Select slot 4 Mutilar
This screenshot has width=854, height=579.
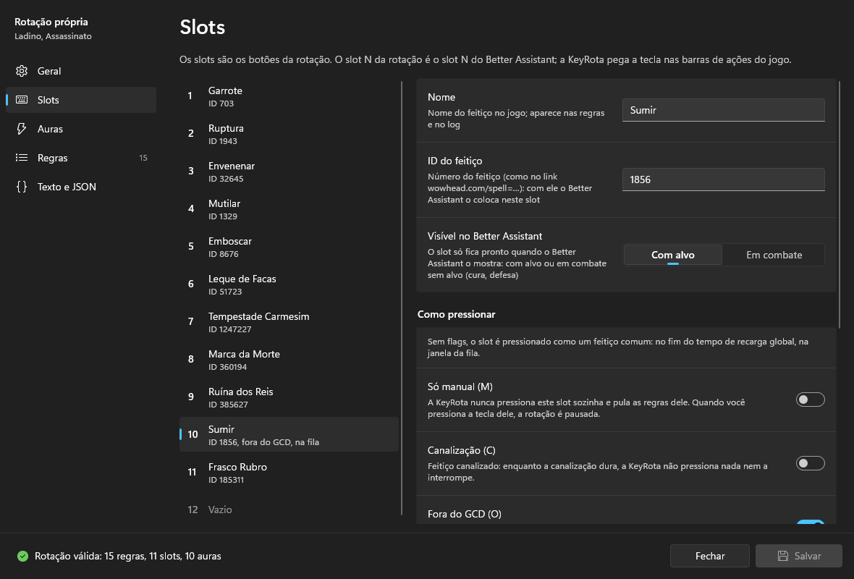point(289,209)
